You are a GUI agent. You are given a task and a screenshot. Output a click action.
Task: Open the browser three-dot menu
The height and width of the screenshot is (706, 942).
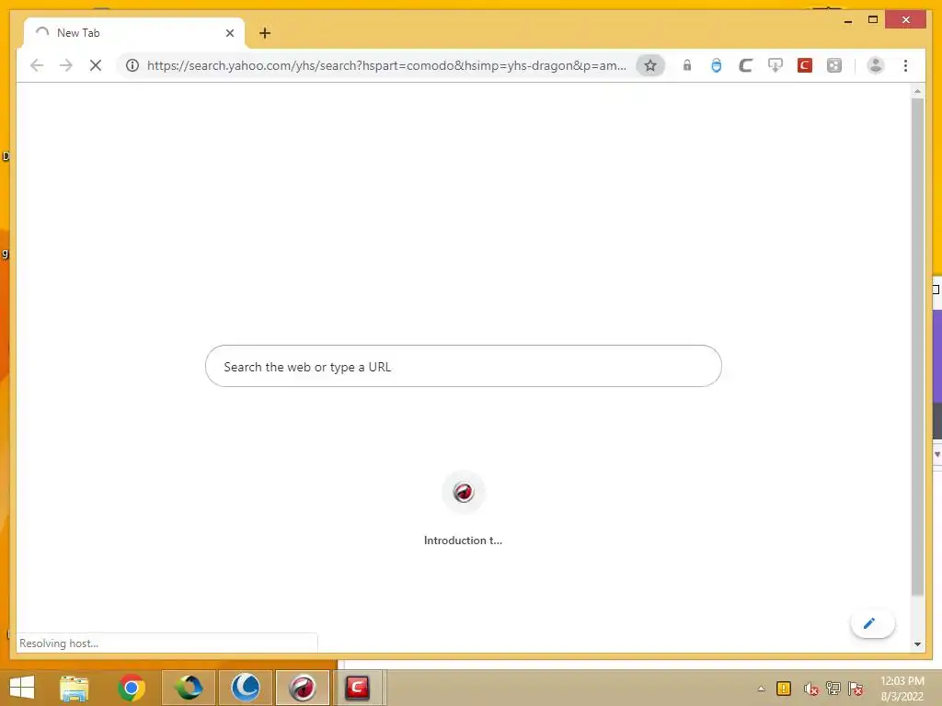click(x=905, y=65)
